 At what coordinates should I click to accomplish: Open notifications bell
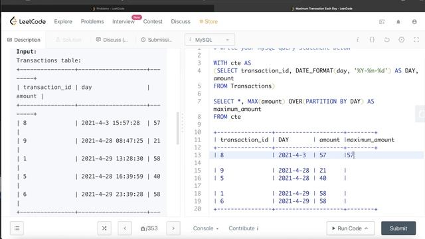click(398, 22)
